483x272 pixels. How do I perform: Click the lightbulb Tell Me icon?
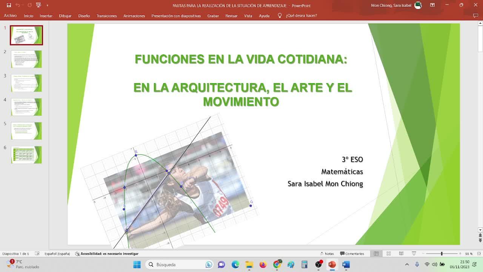pyautogui.click(x=280, y=16)
